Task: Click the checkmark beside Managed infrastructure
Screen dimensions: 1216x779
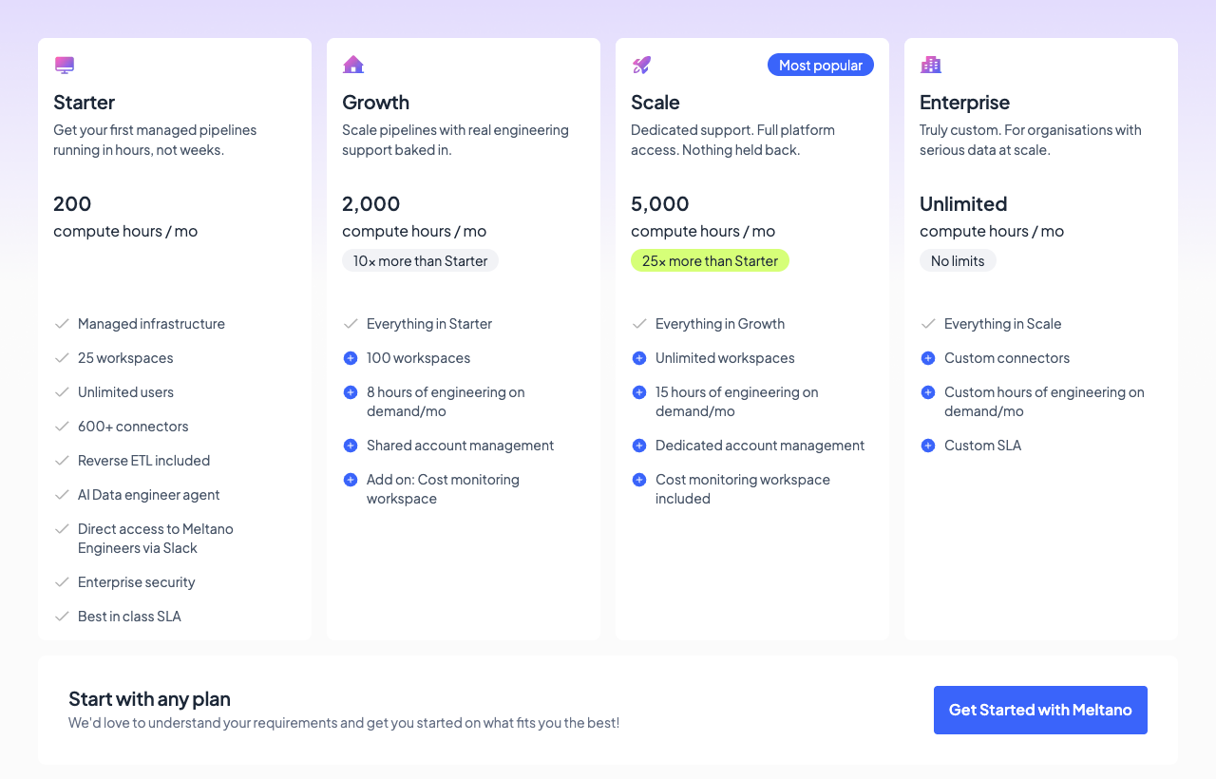Action: 62,324
